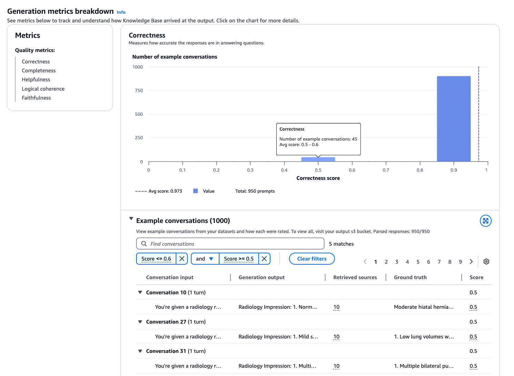Select the Helpfulness quality metric

pyautogui.click(x=36, y=79)
